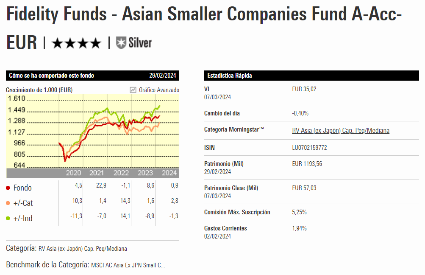
Task: Click the red Fondo legend dot
Action: pyautogui.click(x=8, y=188)
